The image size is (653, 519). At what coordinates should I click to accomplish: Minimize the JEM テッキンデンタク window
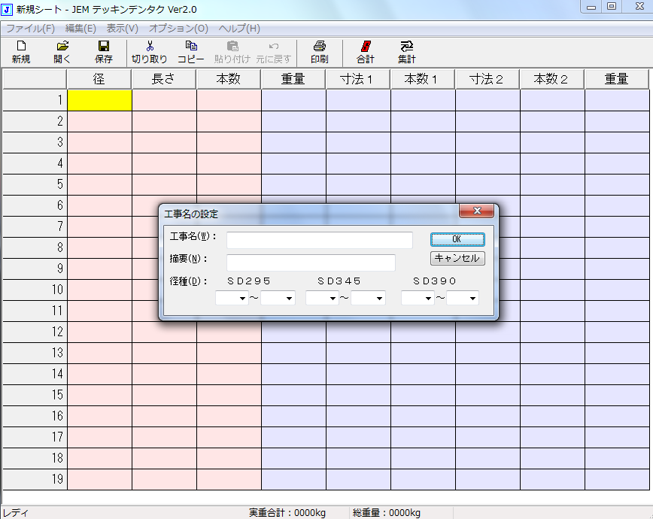[x=591, y=7]
